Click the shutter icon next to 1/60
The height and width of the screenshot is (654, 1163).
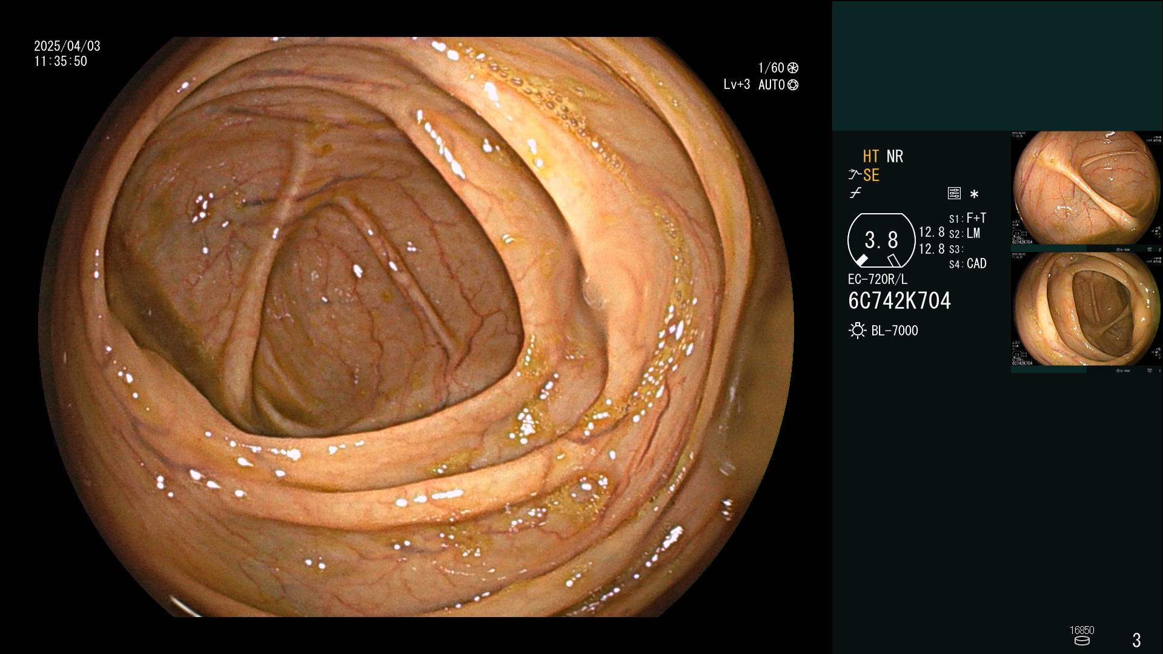pos(793,68)
